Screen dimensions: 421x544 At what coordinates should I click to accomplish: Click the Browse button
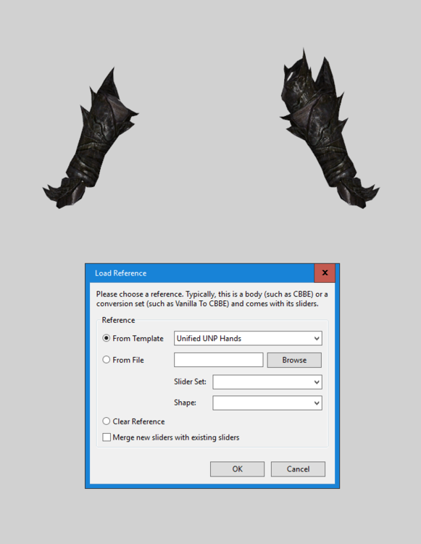click(x=294, y=360)
